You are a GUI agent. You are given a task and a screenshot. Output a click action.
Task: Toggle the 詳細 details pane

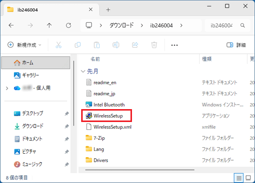(236, 45)
